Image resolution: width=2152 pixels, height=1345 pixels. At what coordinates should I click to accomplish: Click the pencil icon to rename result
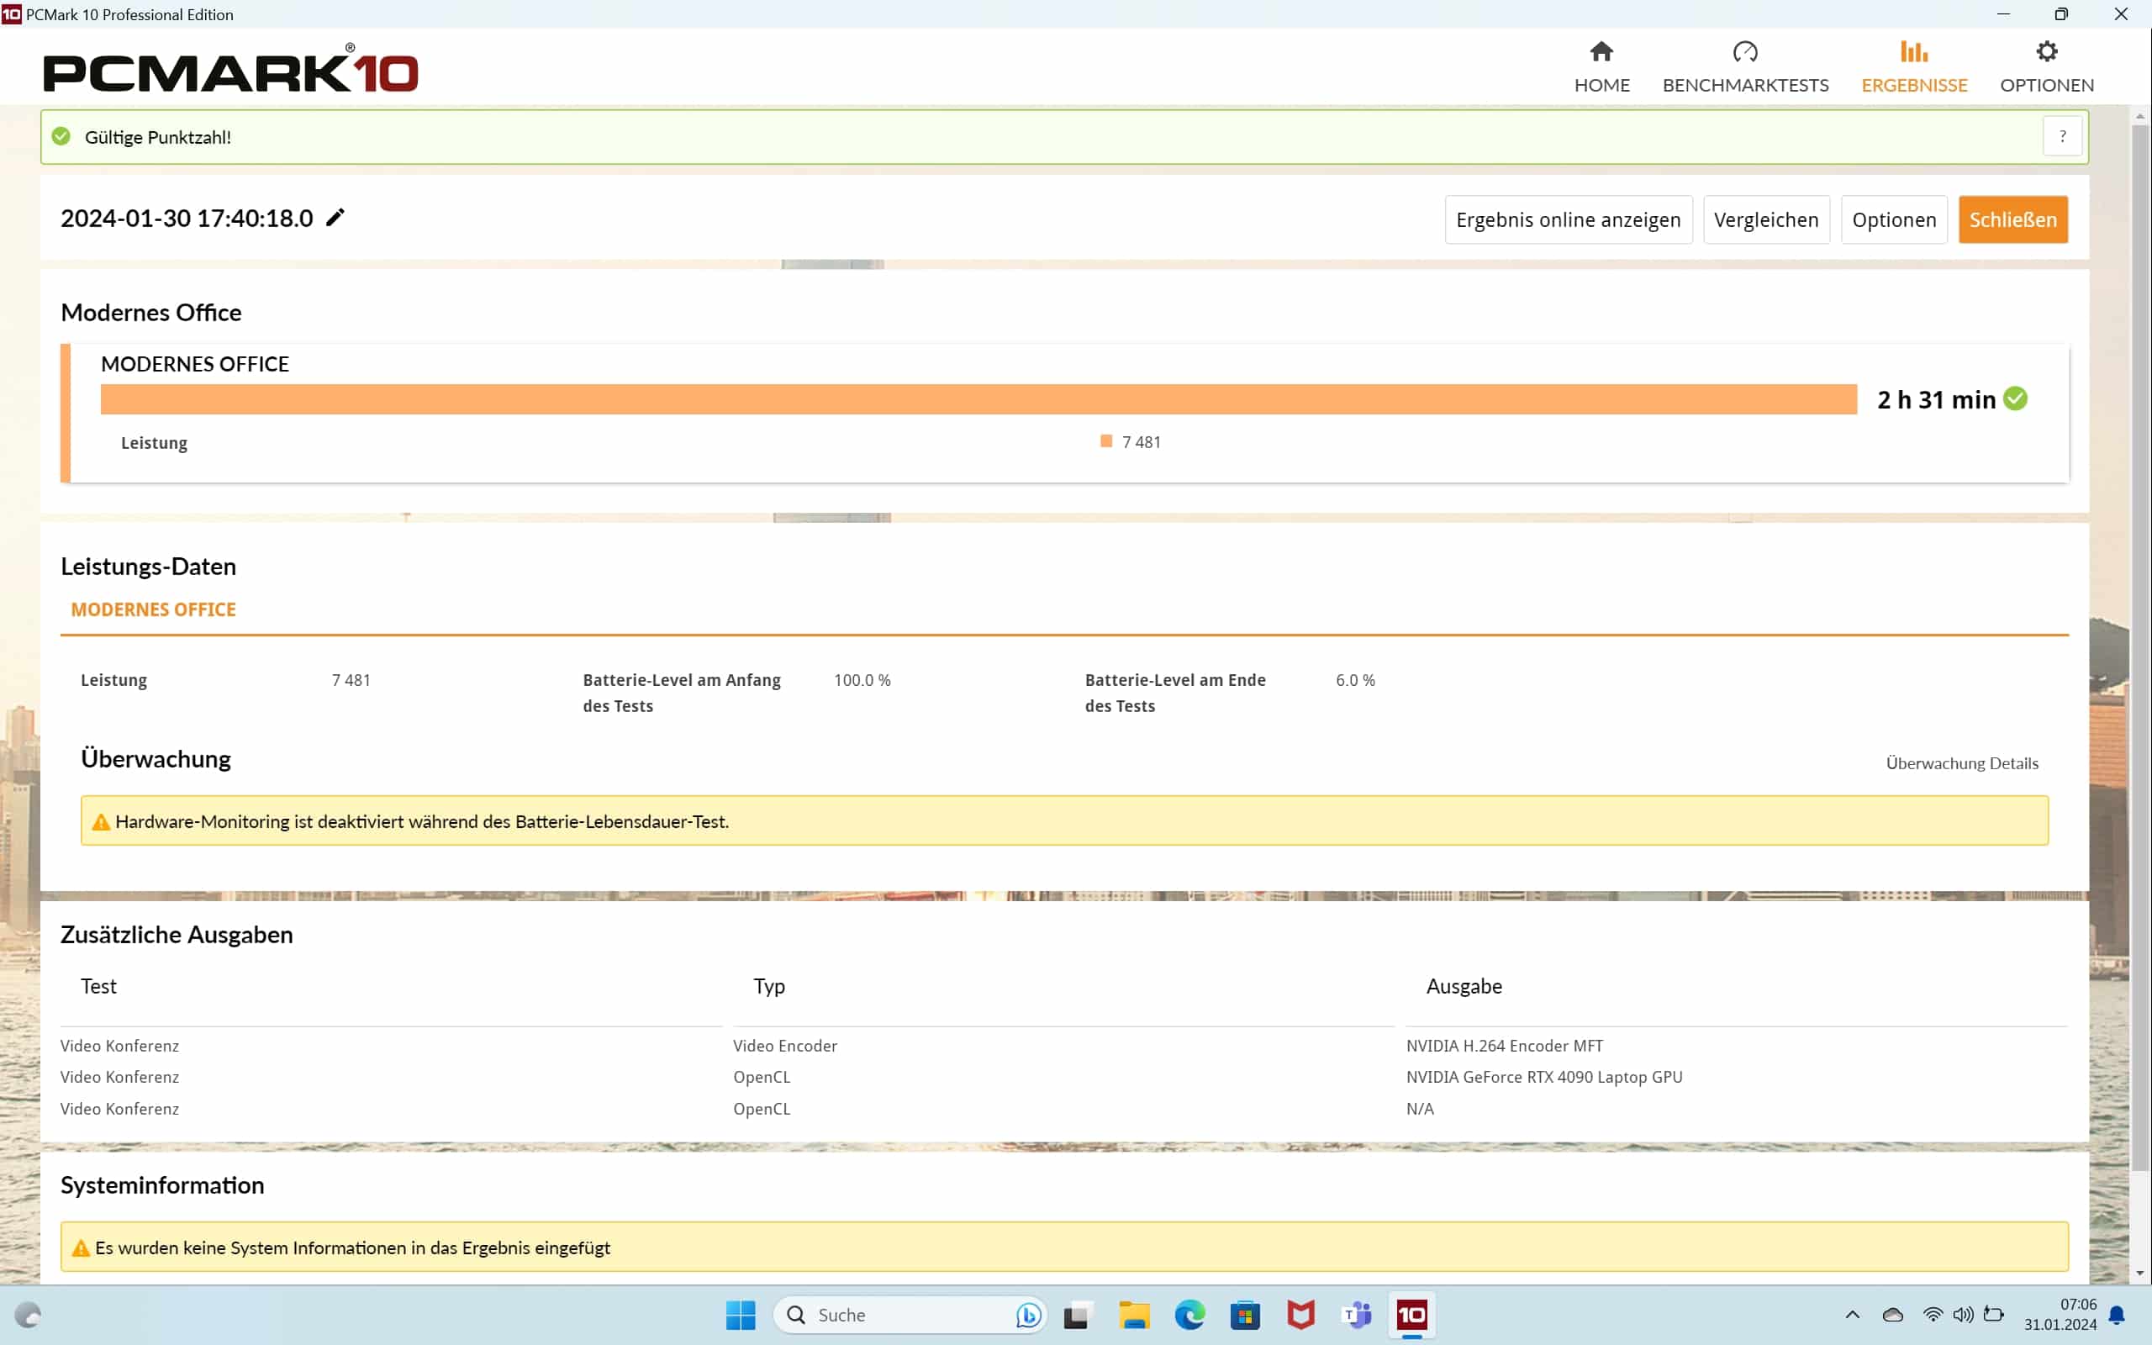[335, 218]
